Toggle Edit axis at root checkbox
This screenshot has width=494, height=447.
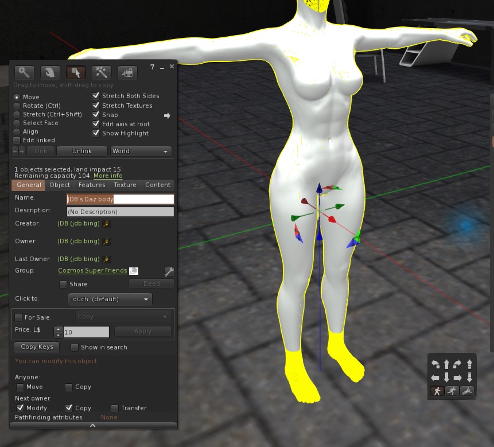[x=96, y=124]
